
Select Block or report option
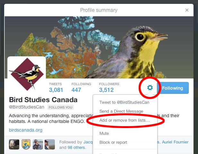point(113,142)
